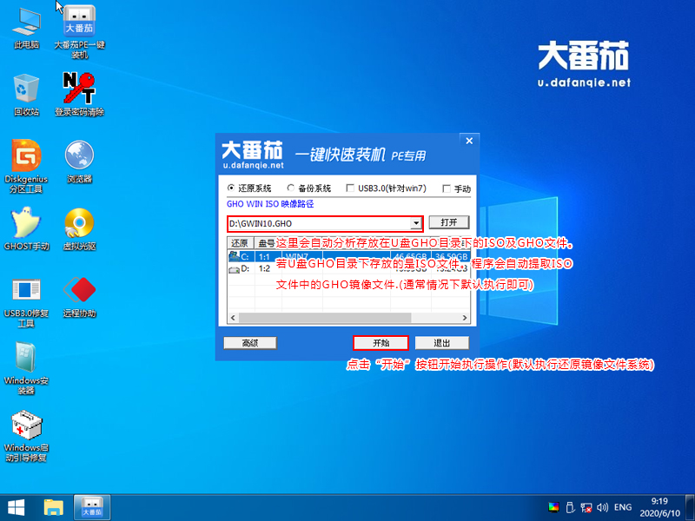The height and width of the screenshot is (521, 695).
Task: Click the 高级 advanced button
Action: pos(249,343)
